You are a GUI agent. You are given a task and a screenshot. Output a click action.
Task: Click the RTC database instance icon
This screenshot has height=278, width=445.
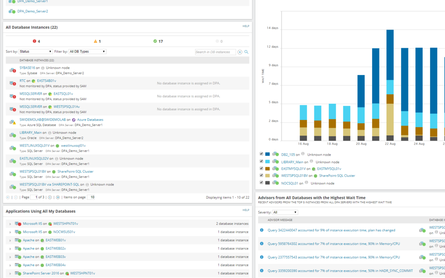click(12, 83)
